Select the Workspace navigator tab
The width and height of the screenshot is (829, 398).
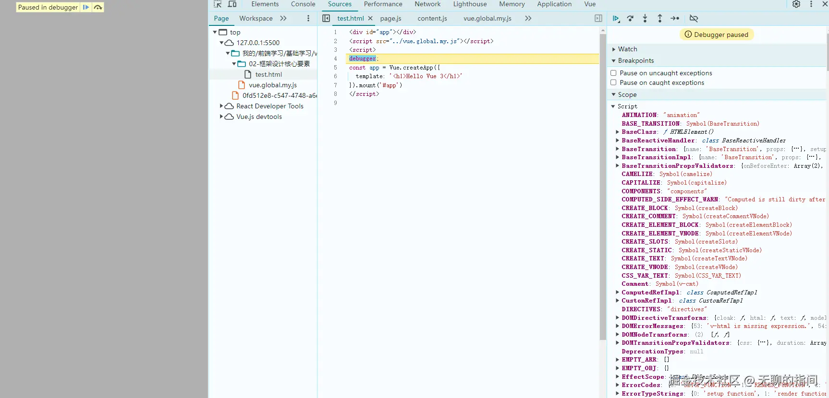[256, 18]
